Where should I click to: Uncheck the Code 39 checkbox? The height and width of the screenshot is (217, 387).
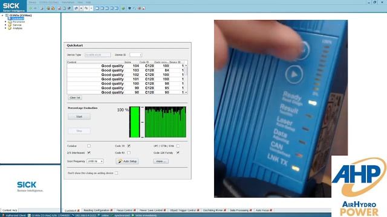pyautogui.click(x=129, y=146)
